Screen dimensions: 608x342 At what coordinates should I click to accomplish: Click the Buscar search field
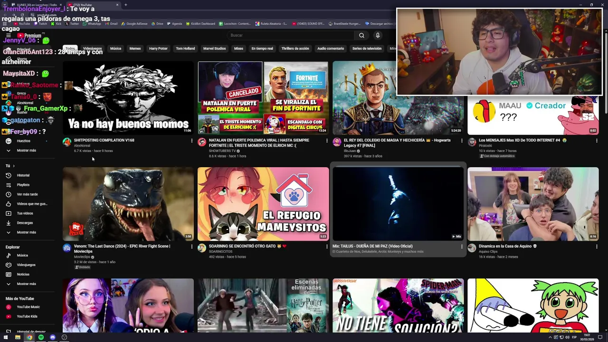(x=291, y=35)
